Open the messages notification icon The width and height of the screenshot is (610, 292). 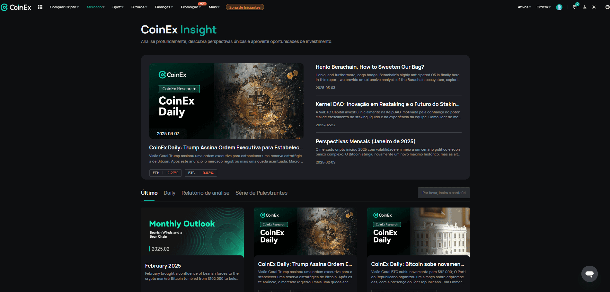[575, 7]
